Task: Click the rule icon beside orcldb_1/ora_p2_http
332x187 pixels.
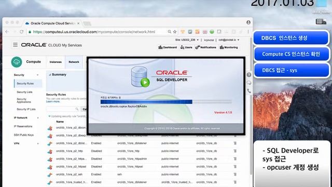Action: pyautogui.click(x=50, y=151)
